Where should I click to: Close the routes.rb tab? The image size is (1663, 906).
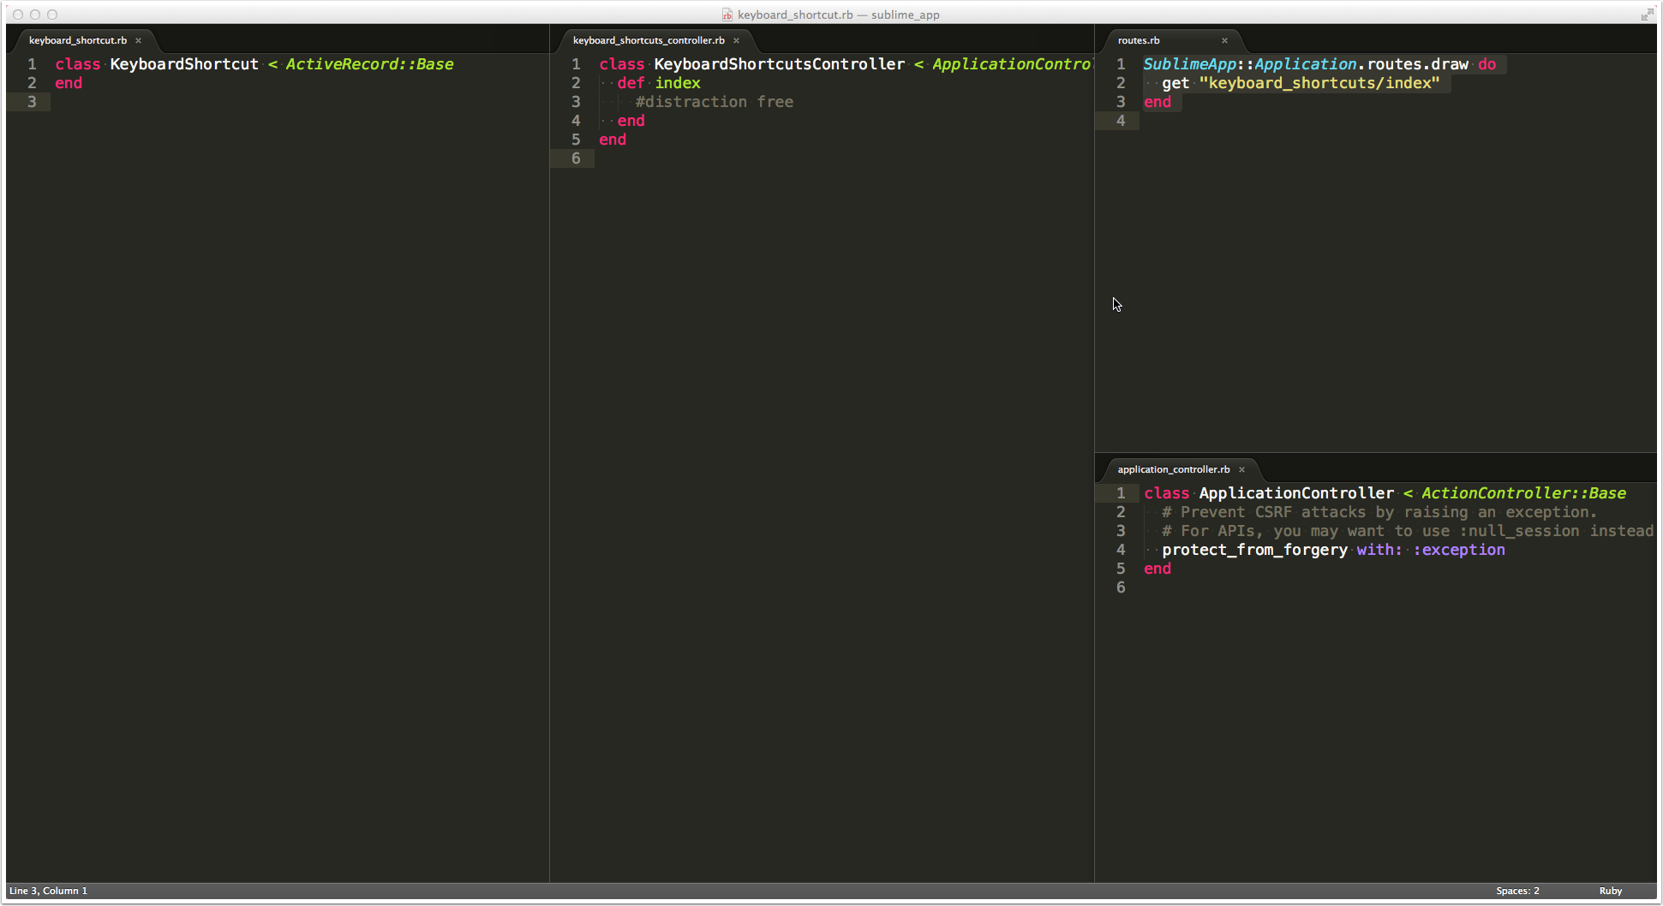coord(1224,40)
